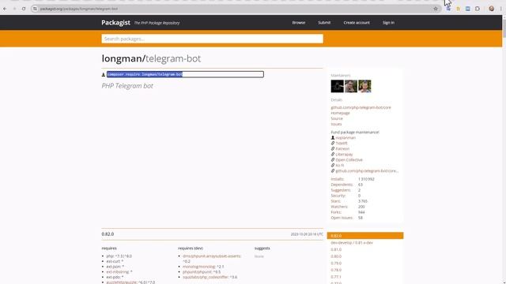
Task: Open the phpunit/phpunit dependency link
Action: (197, 271)
